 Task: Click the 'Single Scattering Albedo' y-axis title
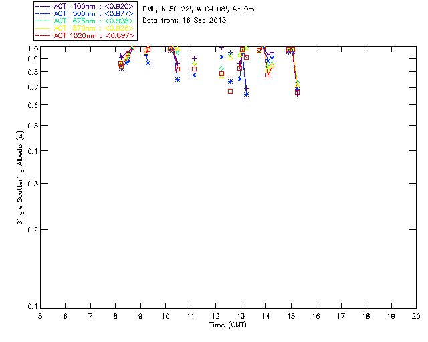(20, 178)
